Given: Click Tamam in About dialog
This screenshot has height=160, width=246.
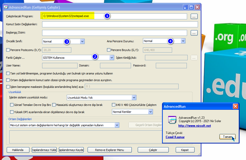Looking at the screenshot, I should [x=227, y=137].
